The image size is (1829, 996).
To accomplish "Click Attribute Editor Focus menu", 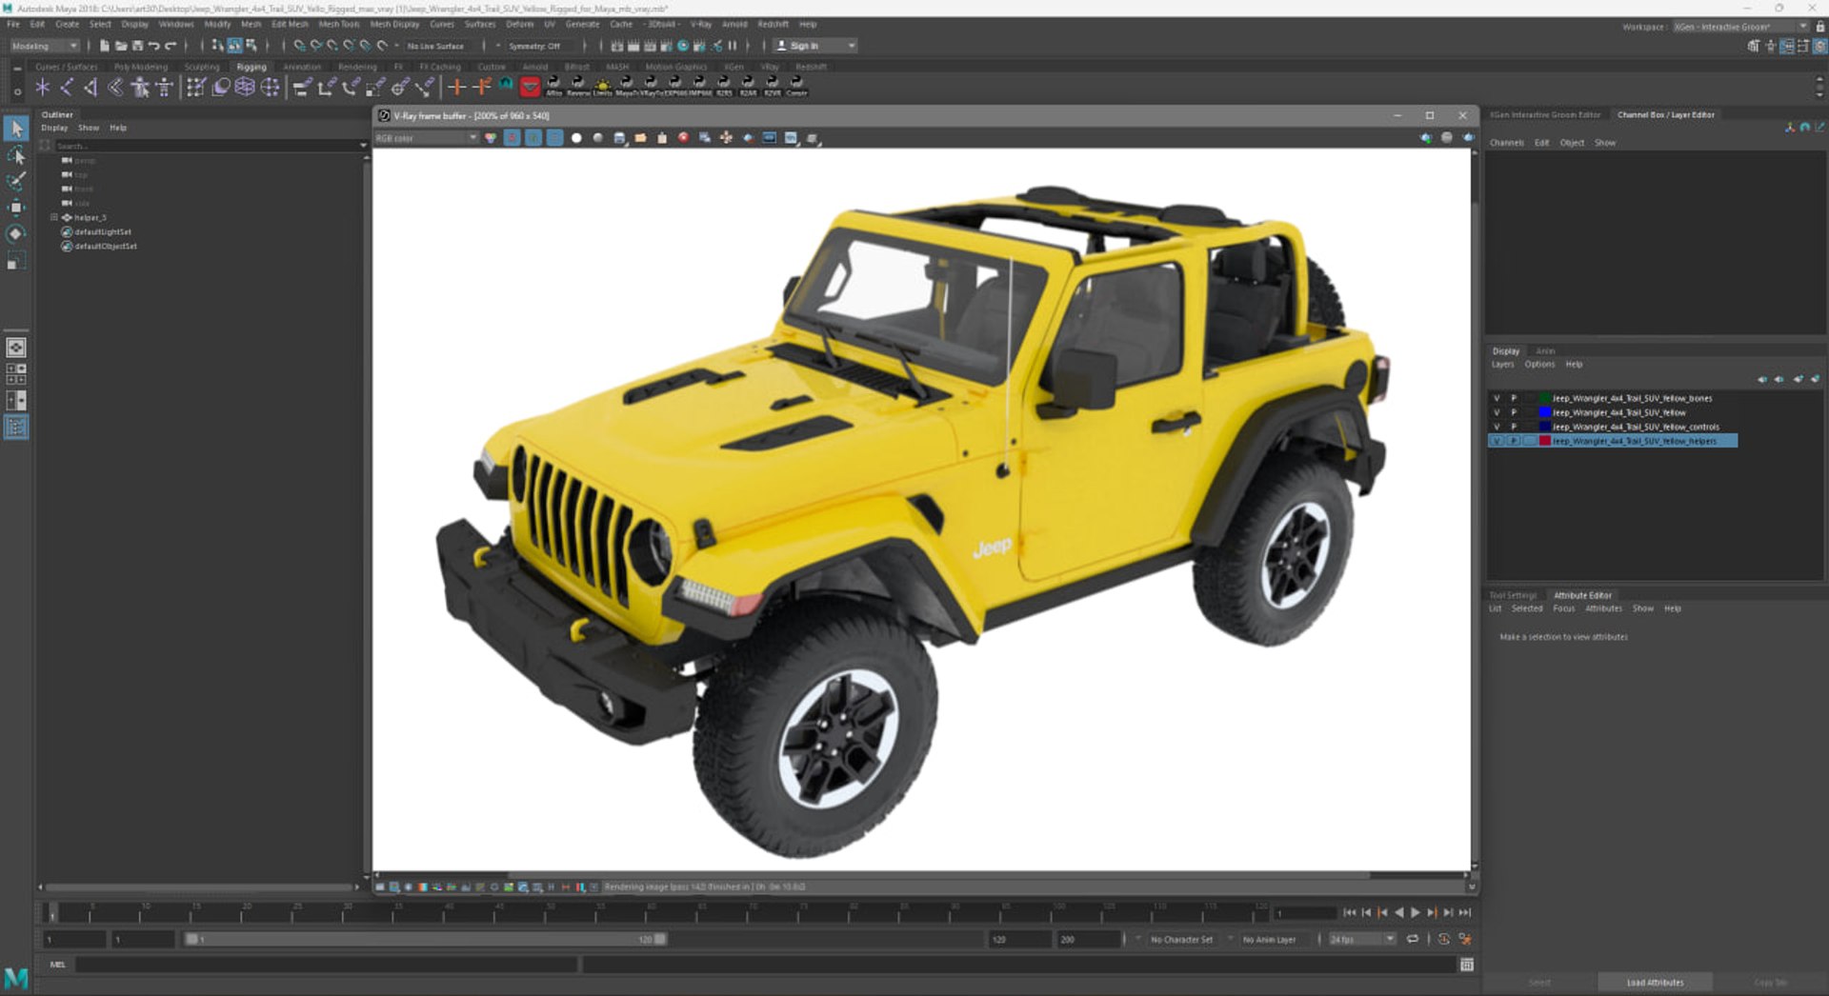I will point(1564,608).
